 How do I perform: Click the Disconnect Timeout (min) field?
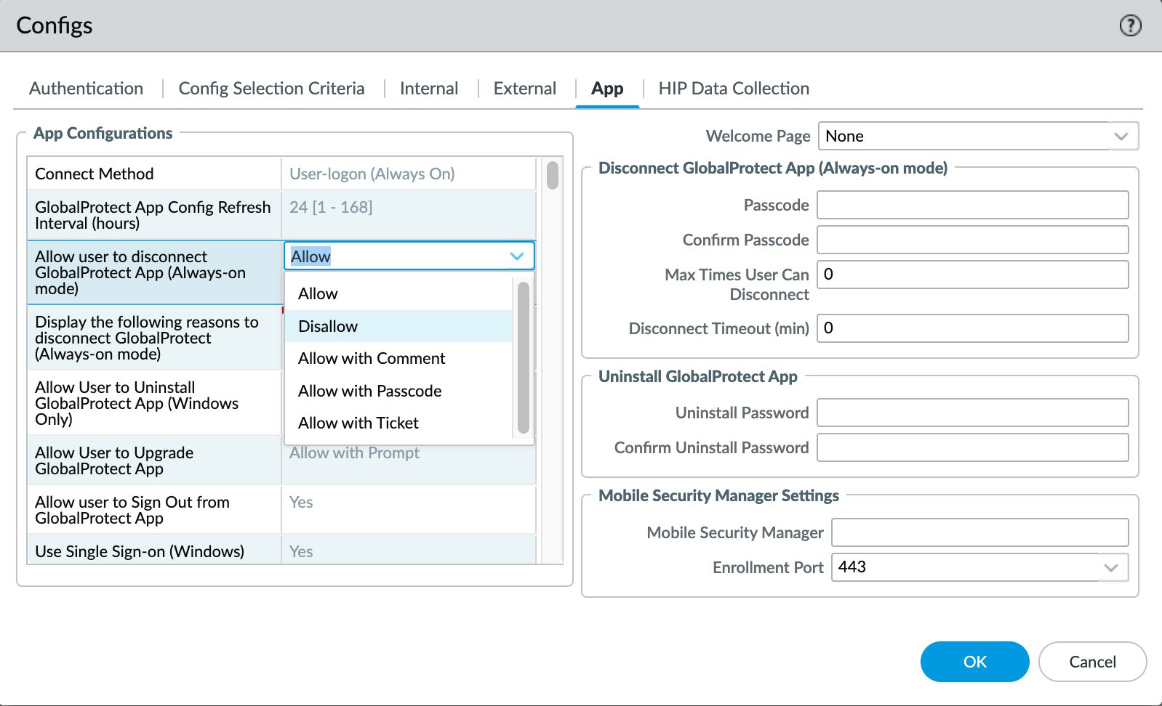coord(973,328)
